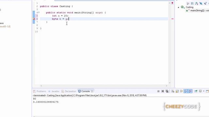Click Remove Launch icon in Console toolbar
Screen dimensions: 209x117
point(163,91)
